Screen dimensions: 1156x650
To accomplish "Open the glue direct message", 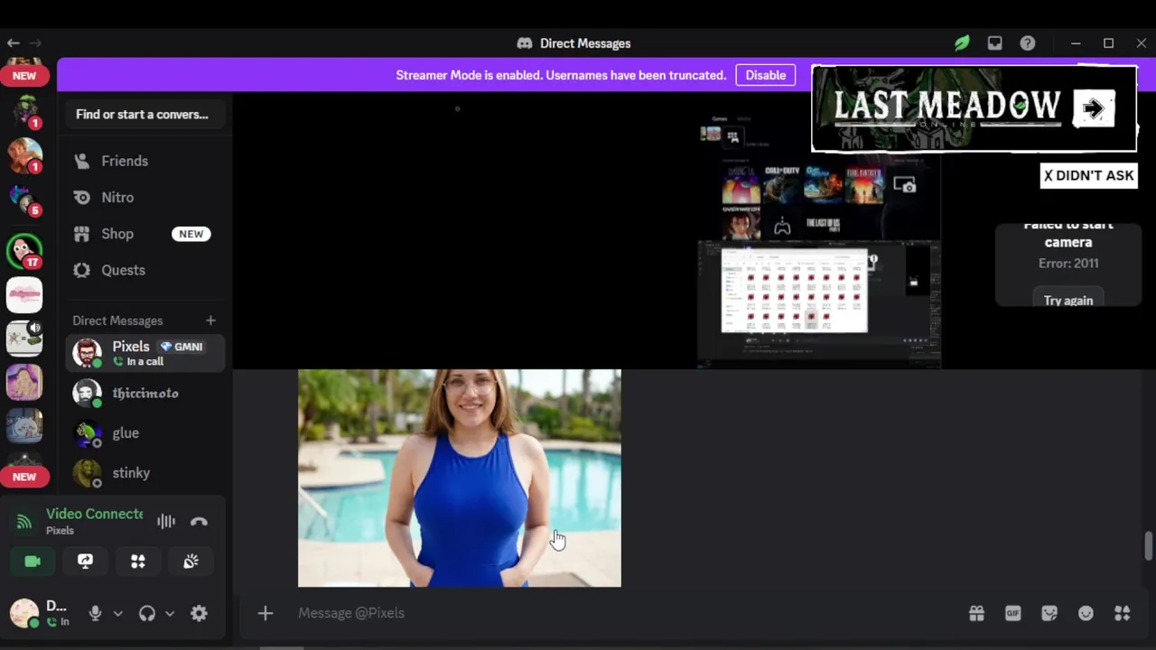I will pyautogui.click(x=144, y=432).
